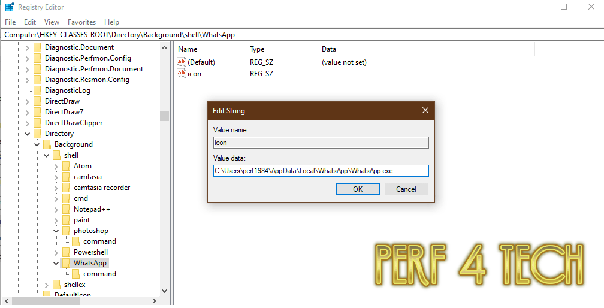Click the Value data text field
Screen dimensions: 604x308
(x=321, y=171)
